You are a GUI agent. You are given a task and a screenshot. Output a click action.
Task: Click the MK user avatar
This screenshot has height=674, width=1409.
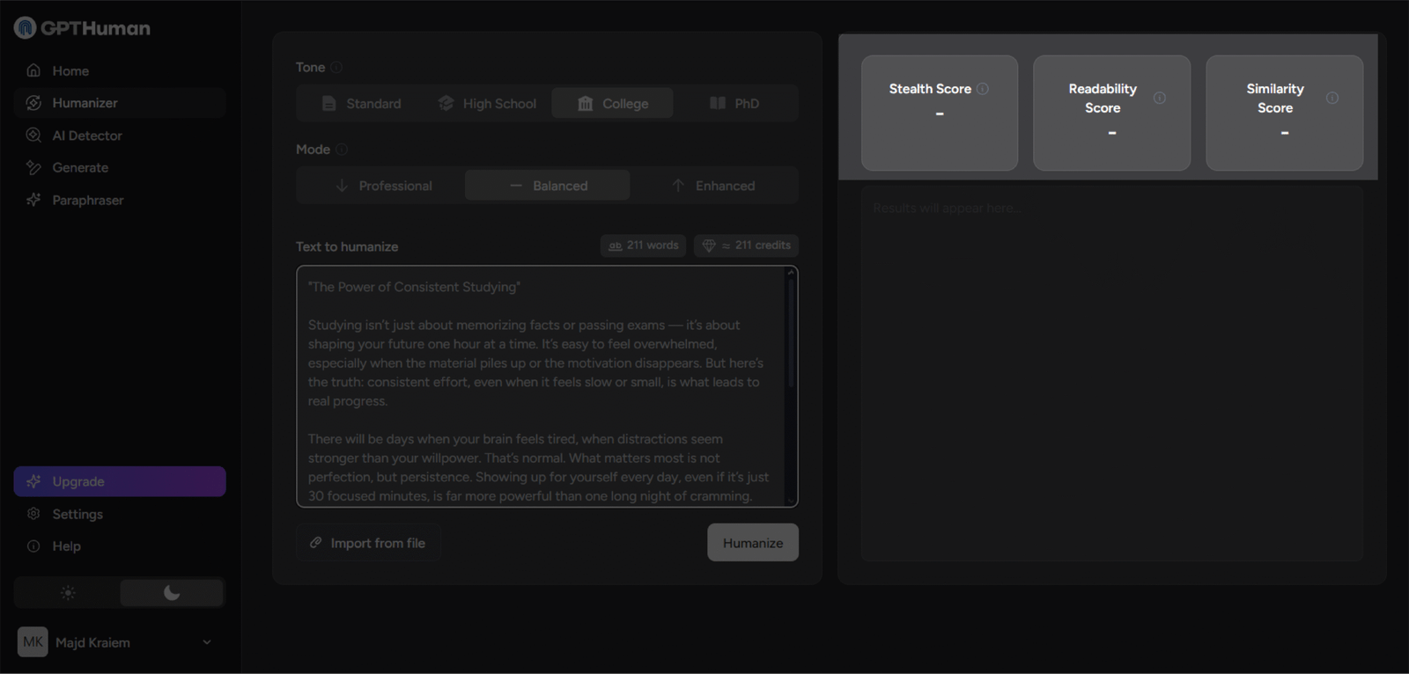click(33, 642)
